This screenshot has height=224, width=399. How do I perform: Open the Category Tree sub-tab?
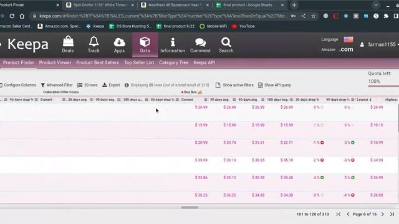173,62
